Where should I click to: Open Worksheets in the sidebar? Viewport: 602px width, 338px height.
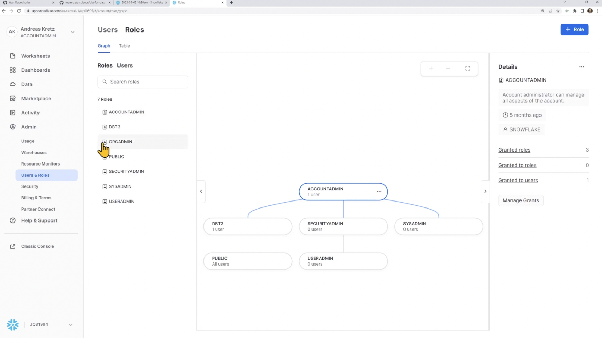tap(35, 56)
